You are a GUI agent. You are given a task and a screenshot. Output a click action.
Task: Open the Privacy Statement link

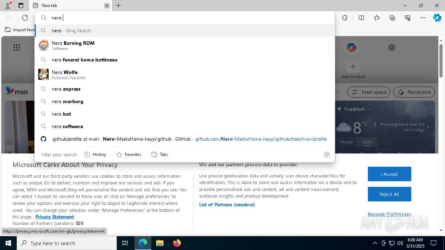(x=55, y=217)
